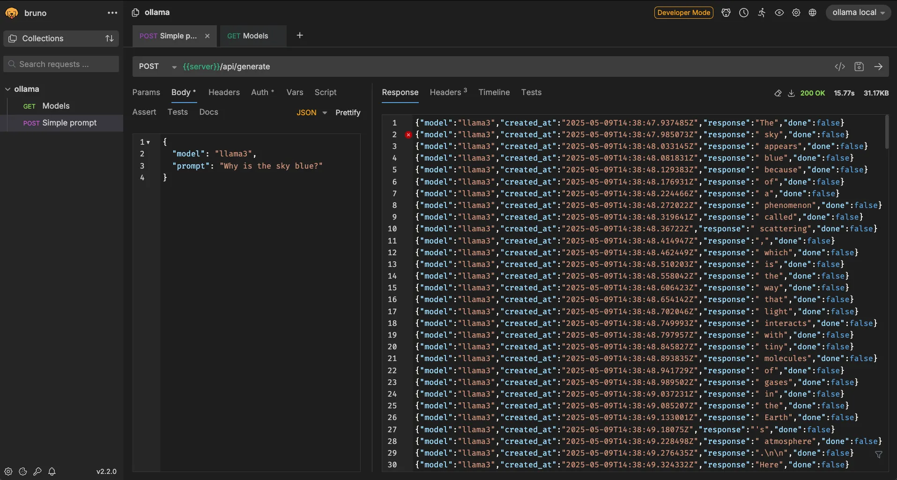Send the request with the arrow icon
Image resolution: width=897 pixels, height=480 pixels.
878,66
